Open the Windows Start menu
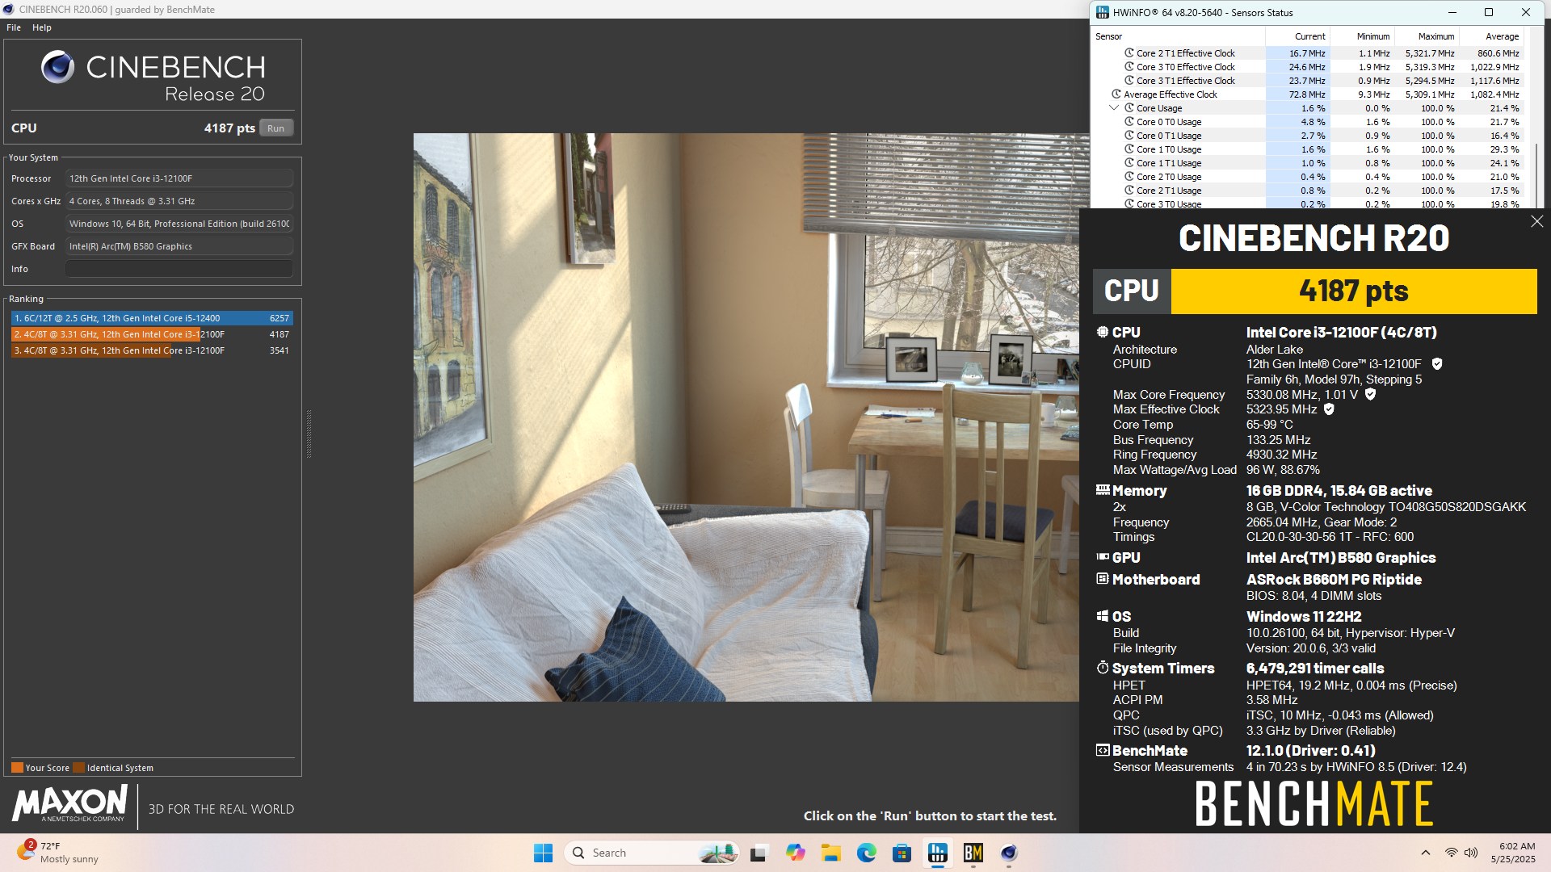1551x872 pixels. click(543, 853)
